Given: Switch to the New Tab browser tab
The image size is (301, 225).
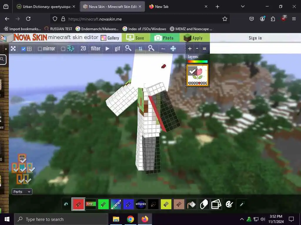Looking at the screenshot, I should pyautogui.click(x=178, y=7).
